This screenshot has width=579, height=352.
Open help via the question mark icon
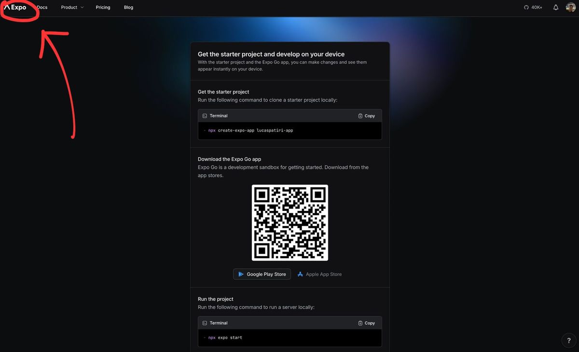pyautogui.click(x=568, y=340)
